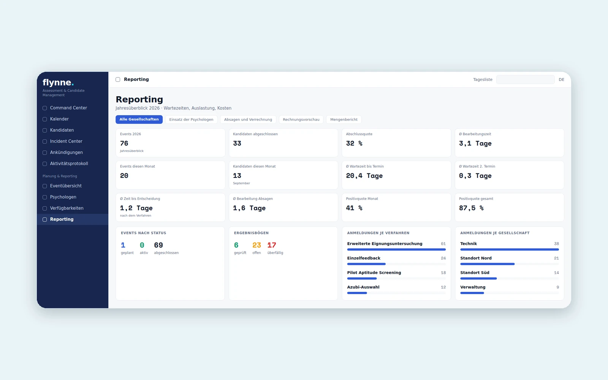The width and height of the screenshot is (608, 380).
Task: Click the Command Center sidebar icon
Action: (44, 108)
